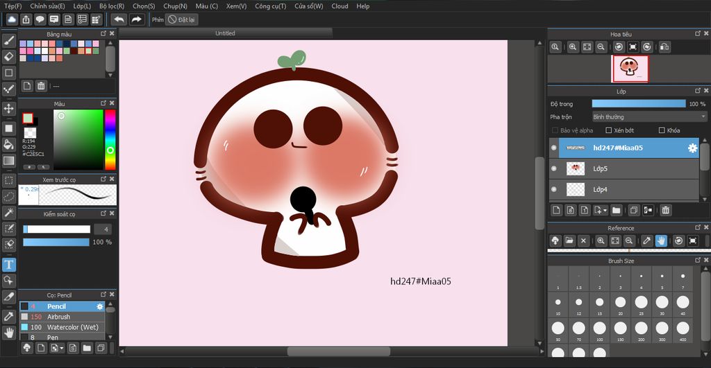This screenshot has width=711, height=368.
Task: Open the Chỉnh sửa(E) menu
Action: [48, 6]
